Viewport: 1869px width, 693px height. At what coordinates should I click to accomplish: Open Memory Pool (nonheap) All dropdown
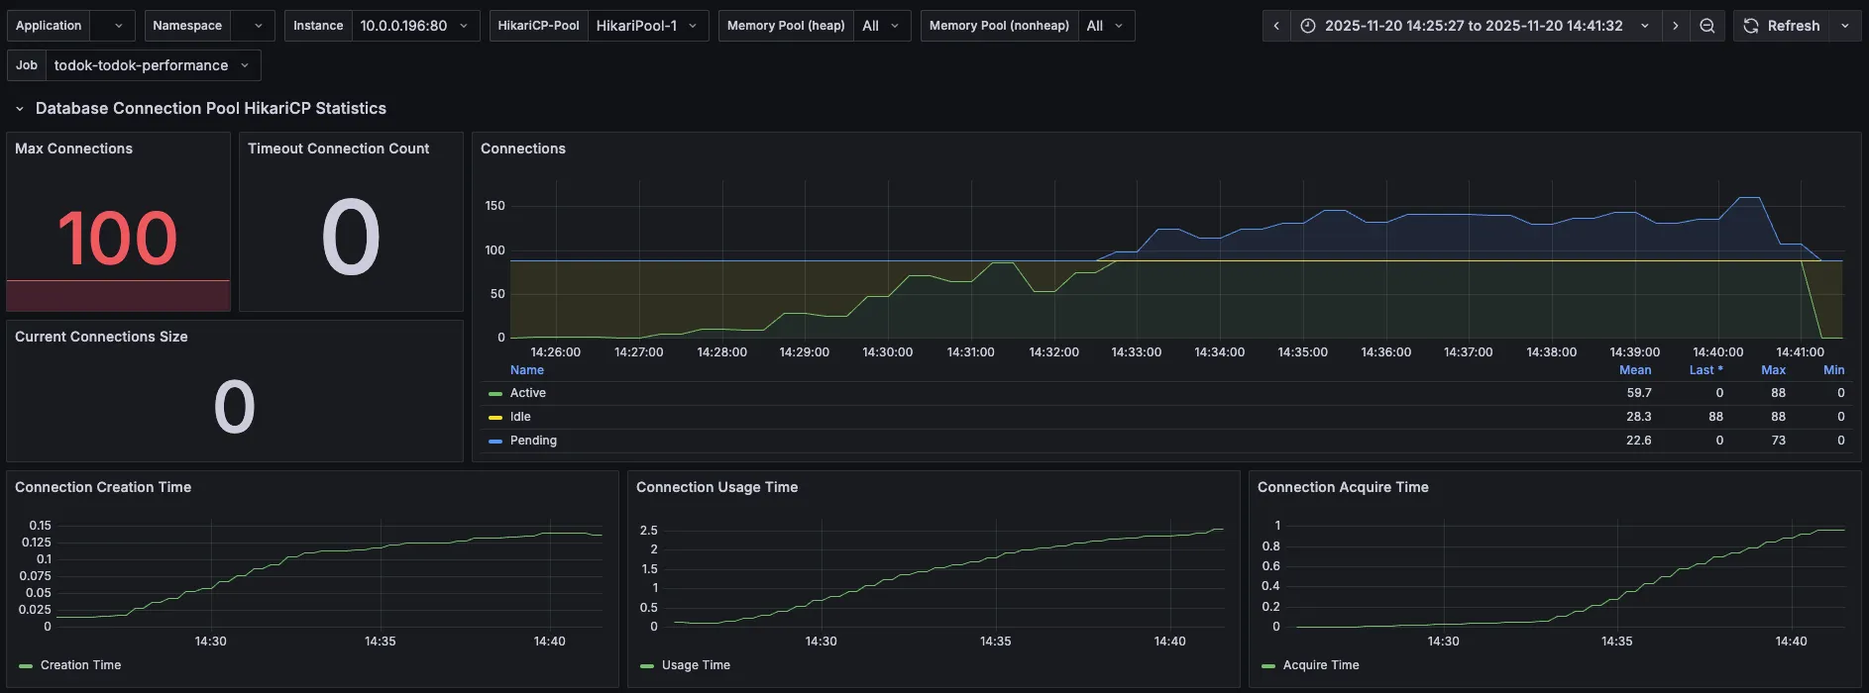pos(1106,26)
